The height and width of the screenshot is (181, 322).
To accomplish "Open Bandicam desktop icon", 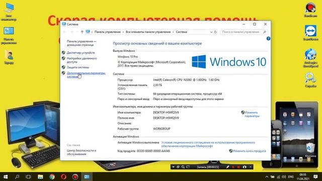I will 310,10.
